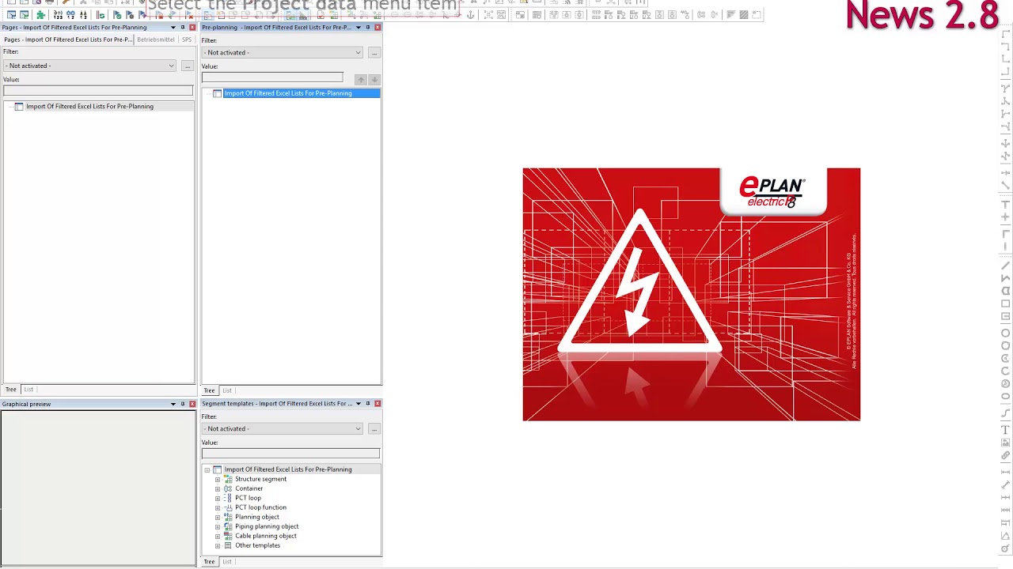Click the Value field in Pre-planning panel
Screen dimensions: 1013x569
coord(272,77)
